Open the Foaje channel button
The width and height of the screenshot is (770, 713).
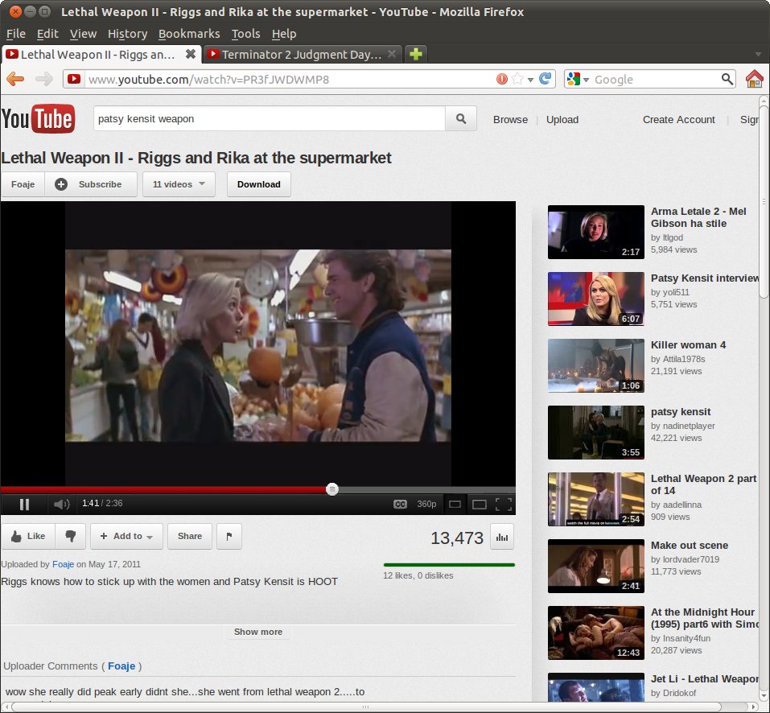click(23, 184)
